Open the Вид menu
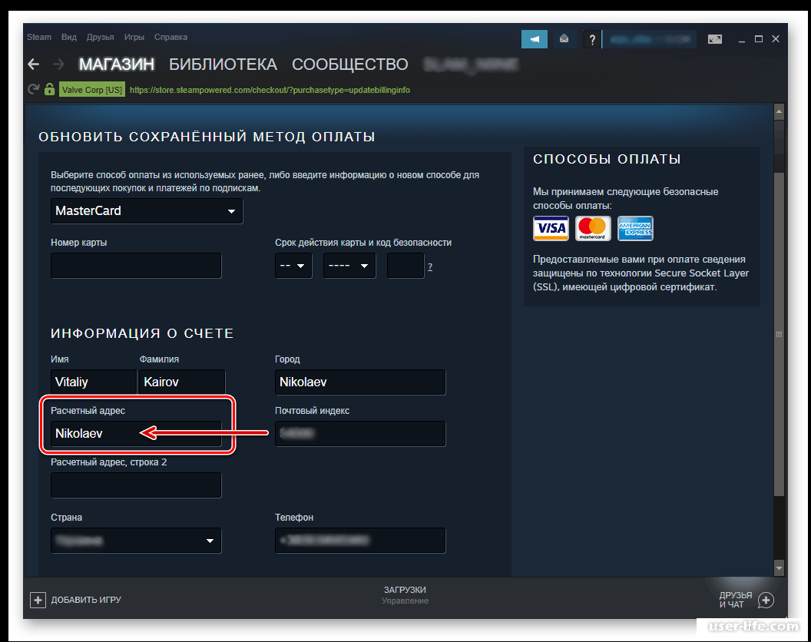 pyautogui.click(x=69, y=38)
